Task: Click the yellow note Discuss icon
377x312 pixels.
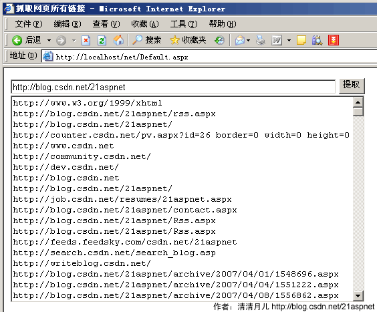Action: tap(301, 40)
